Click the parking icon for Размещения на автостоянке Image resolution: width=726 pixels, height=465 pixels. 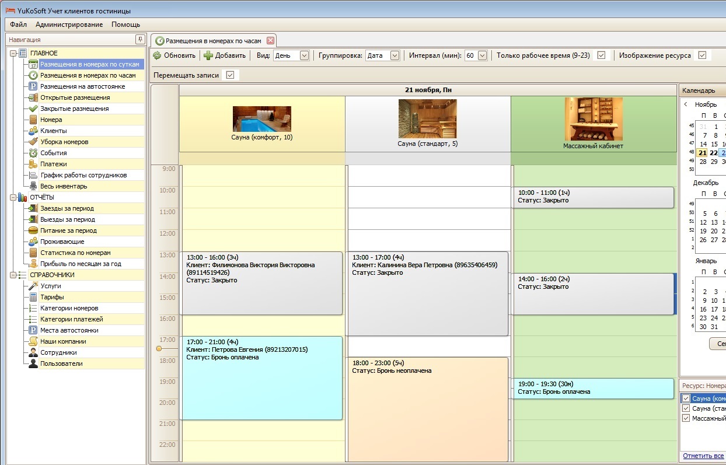tap(33, 86)
